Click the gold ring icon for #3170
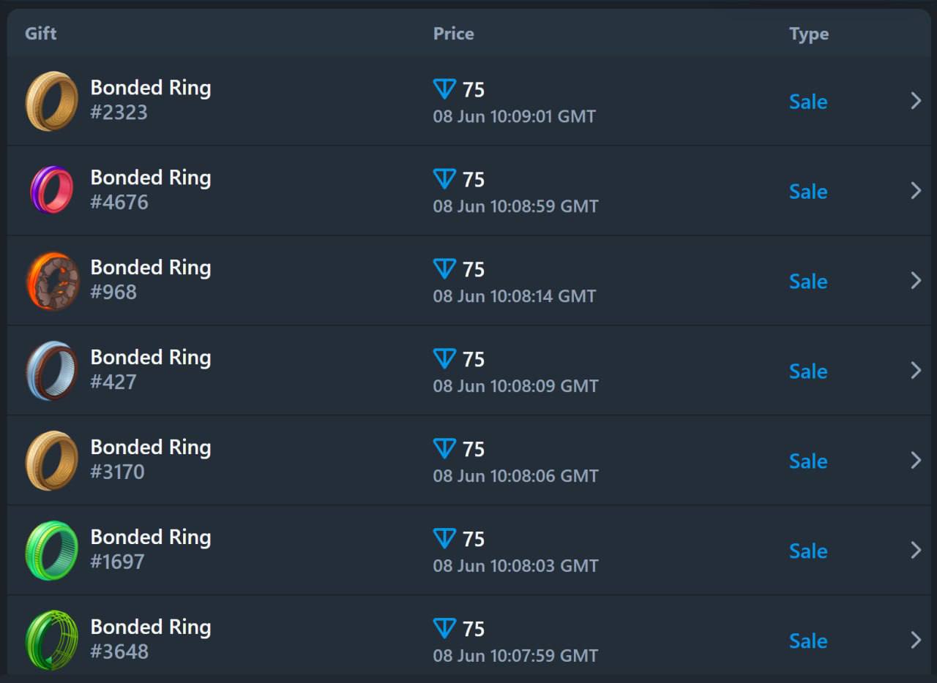The image size is (937, 683). [52, 461]
